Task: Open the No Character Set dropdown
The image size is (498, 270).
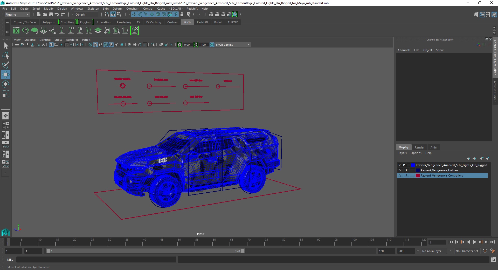Action: [x=467, y=251]
